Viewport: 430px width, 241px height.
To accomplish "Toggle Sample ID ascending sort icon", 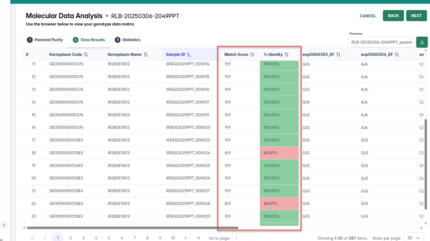I will click(x=189, y=54).
